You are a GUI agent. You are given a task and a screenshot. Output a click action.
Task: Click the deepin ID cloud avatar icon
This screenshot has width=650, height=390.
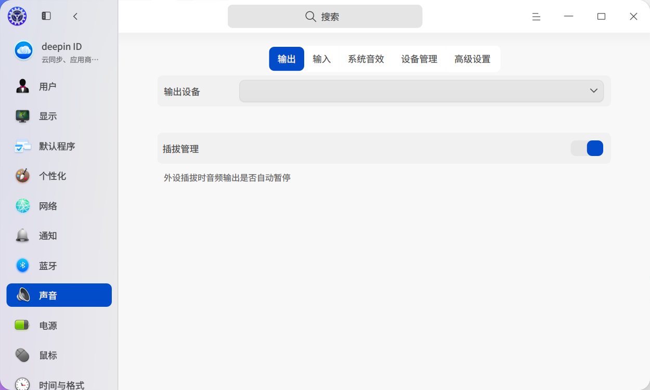tap(23, 50)
